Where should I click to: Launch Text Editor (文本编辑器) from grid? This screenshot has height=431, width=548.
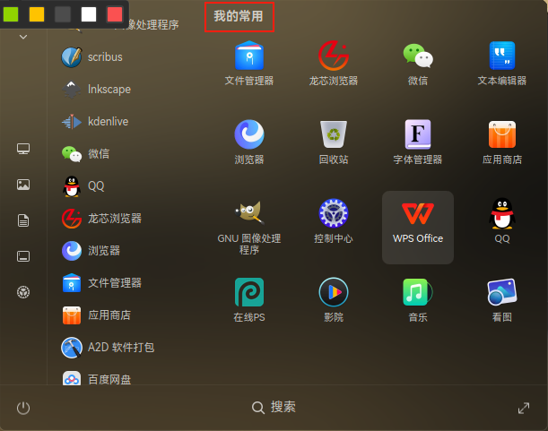pyautogui.click(x=502, y=63)
